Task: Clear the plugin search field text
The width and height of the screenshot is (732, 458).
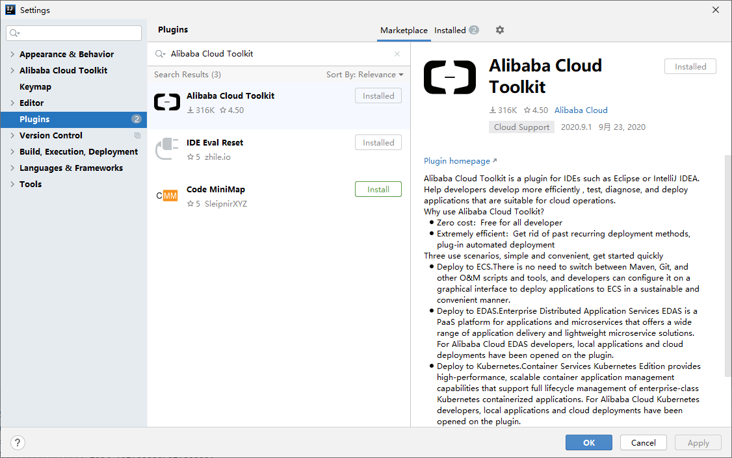Action: [397, 54]
